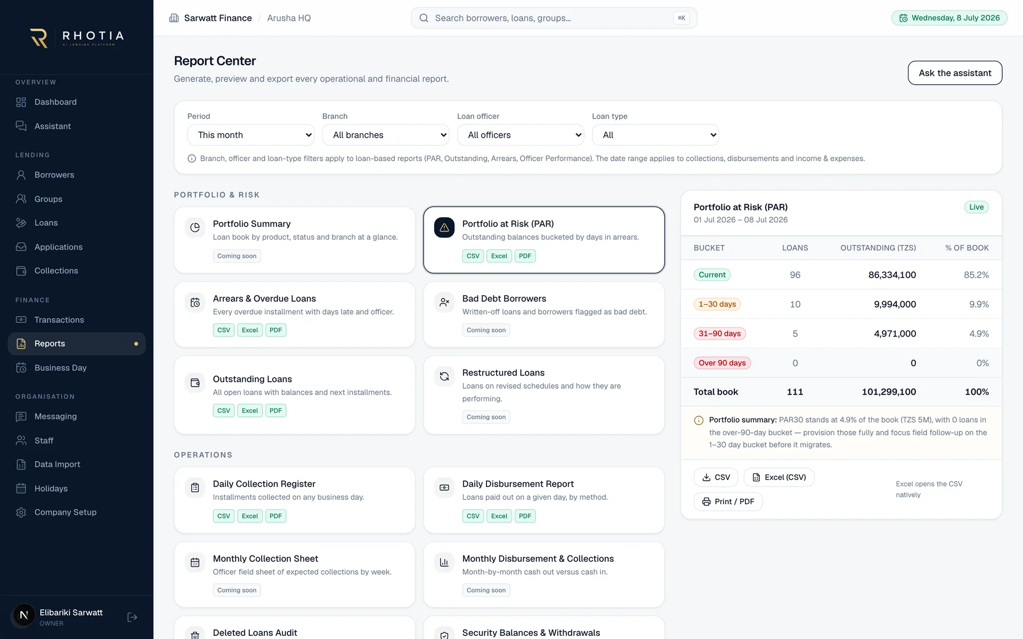1023x639 pixels.
Task: Click the Monthly Disbursement & Collections chart icon
Action: pos(444,563)
